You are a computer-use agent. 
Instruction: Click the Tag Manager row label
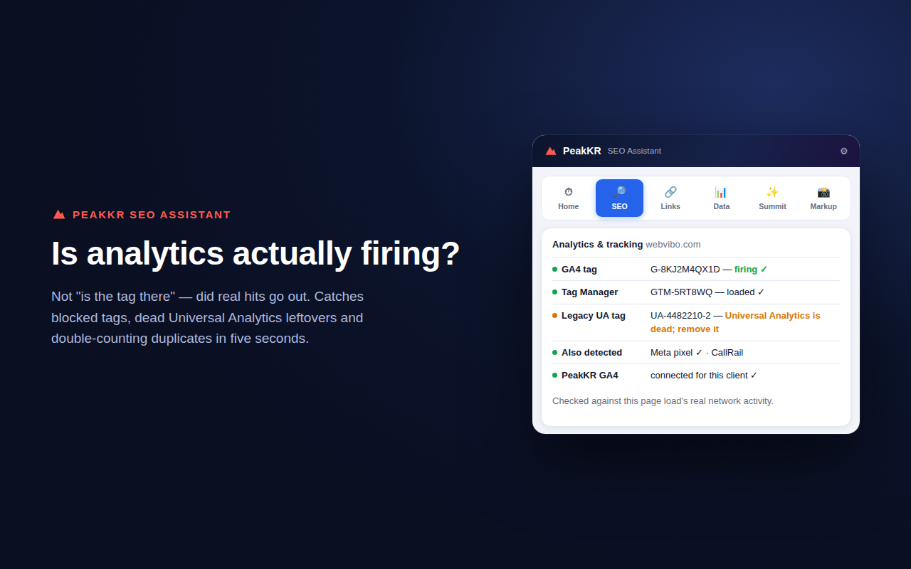[589, 292]
